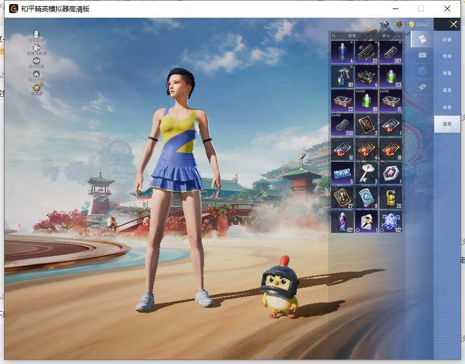Open the 时装 outfit category tab
The image size is (465, 364).
(x=447, y=39)
